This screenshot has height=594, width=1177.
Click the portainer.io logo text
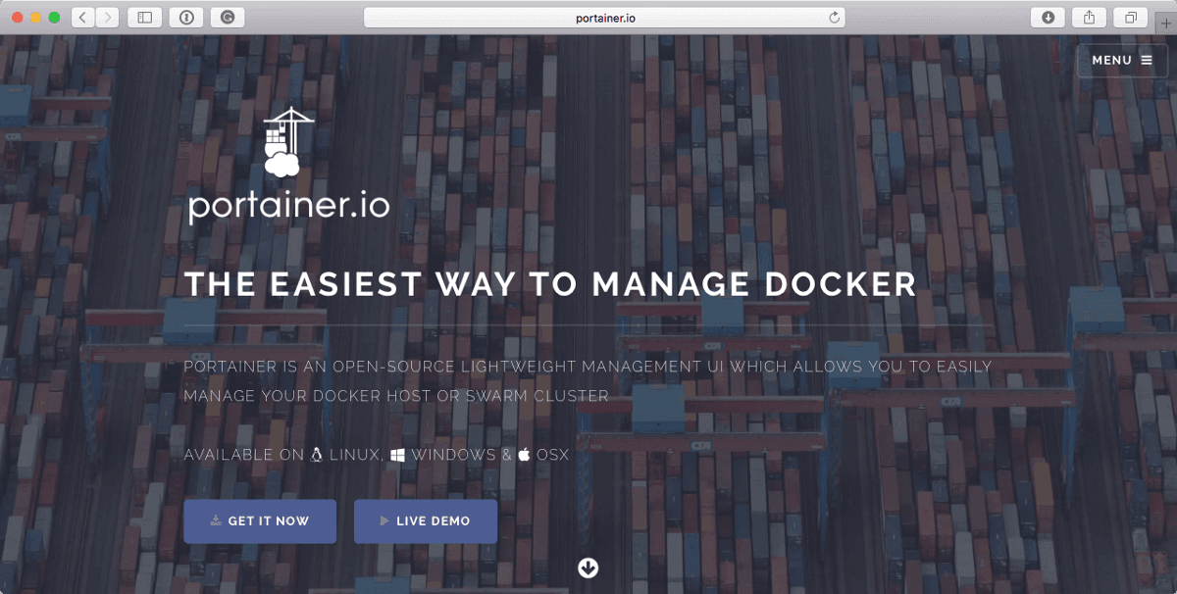(x=288, y=205)
